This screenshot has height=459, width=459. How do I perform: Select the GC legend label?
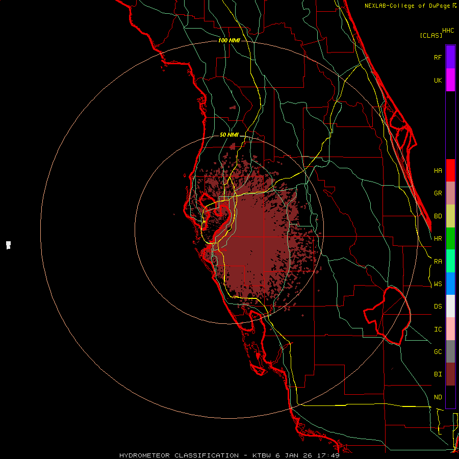pyautogui.click(x=438, y=352)
